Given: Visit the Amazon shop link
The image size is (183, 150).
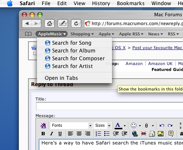Looking at the screenshot, I should (x=134, y=64).
